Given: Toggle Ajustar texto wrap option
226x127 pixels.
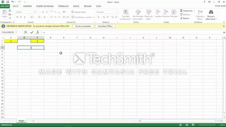Looking at the screenshot, I should (x=78, y=12).
